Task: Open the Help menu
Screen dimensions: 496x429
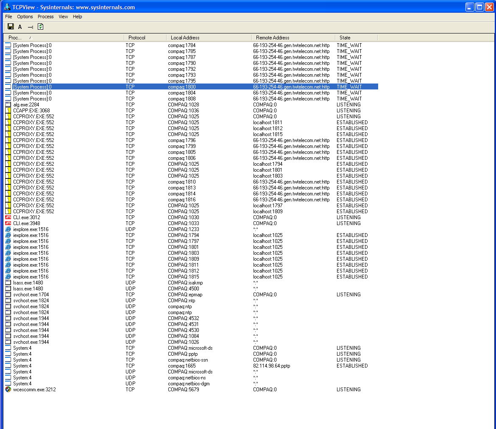Action: [x=78, y=17]
